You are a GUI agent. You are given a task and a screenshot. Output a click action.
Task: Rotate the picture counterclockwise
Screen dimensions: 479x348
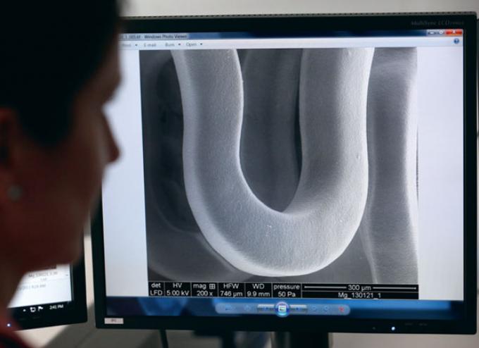pos(314,309)
